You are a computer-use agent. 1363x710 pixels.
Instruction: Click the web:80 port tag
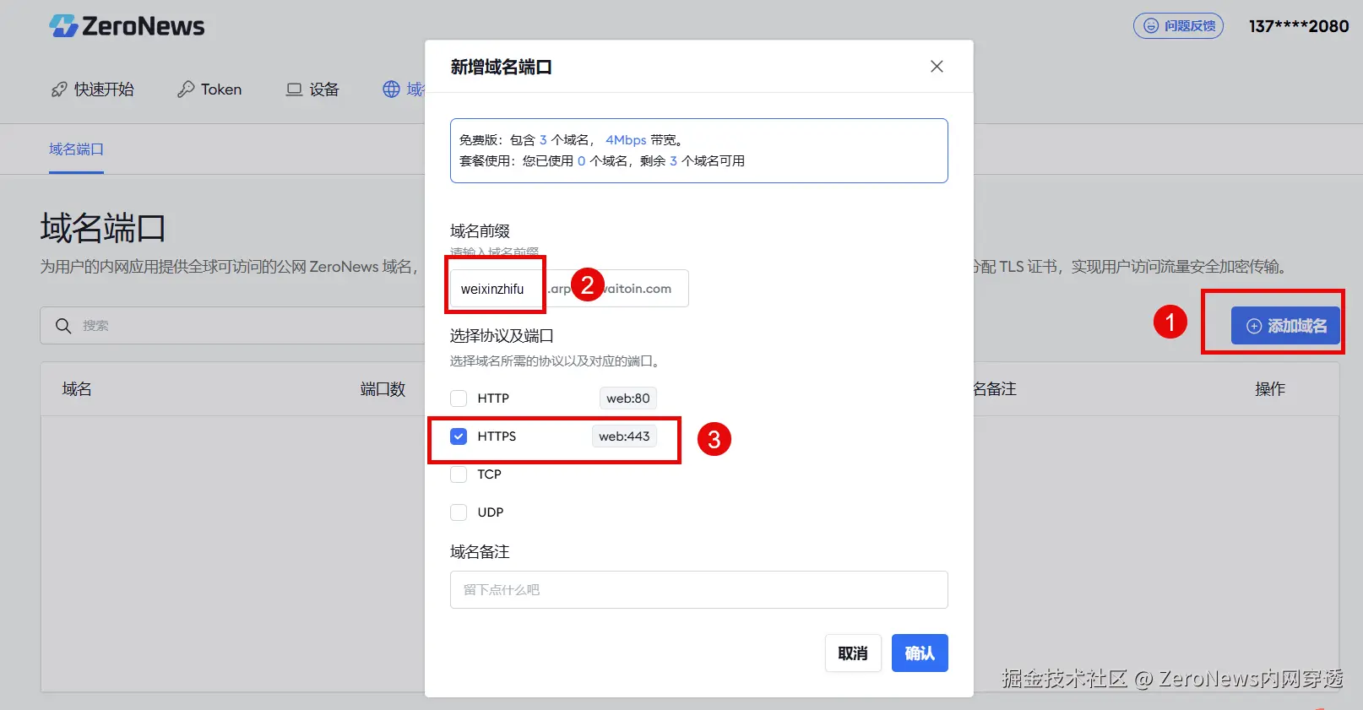628,398
